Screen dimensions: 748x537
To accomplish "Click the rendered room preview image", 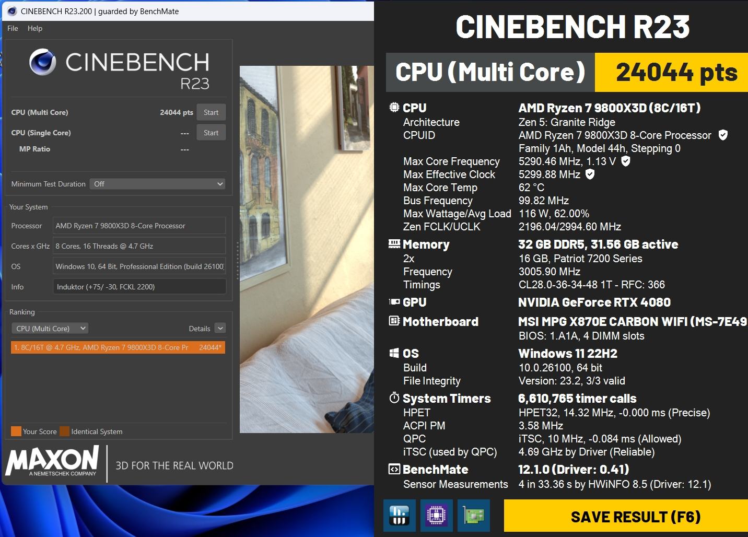I will 307,249.
